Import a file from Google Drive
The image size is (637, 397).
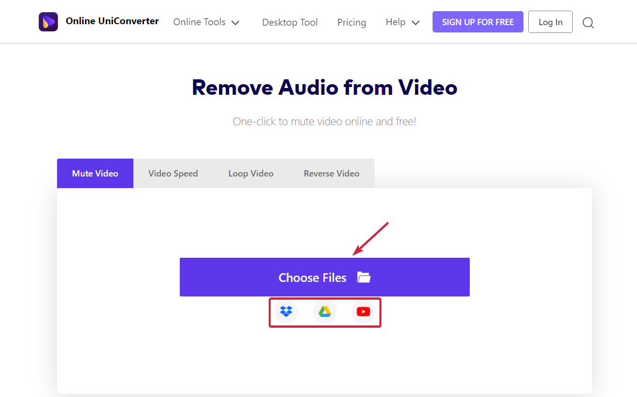tap(325, 312)
